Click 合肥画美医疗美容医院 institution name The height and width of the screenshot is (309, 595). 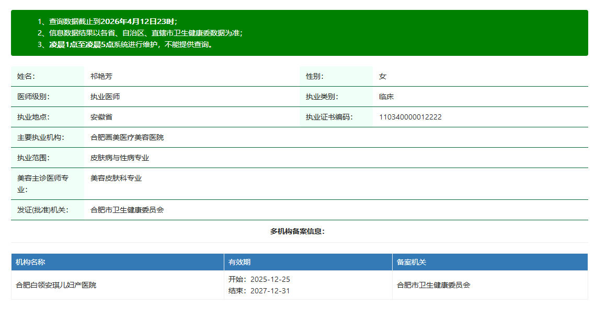click(x=127, y=137)
